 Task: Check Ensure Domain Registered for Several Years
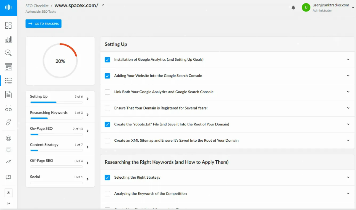[x=107, y=108]
